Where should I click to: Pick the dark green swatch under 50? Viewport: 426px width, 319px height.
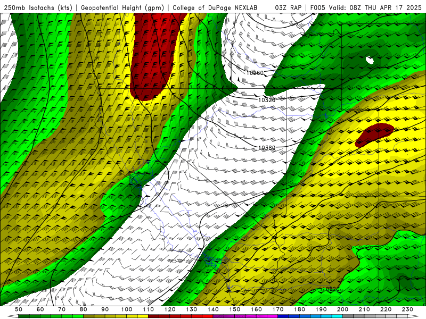click(24, 316)
